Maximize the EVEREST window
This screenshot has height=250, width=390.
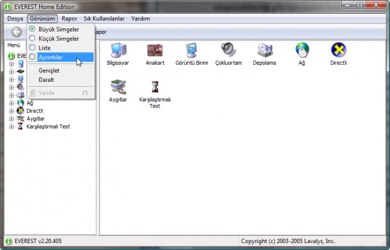point(359,4)
